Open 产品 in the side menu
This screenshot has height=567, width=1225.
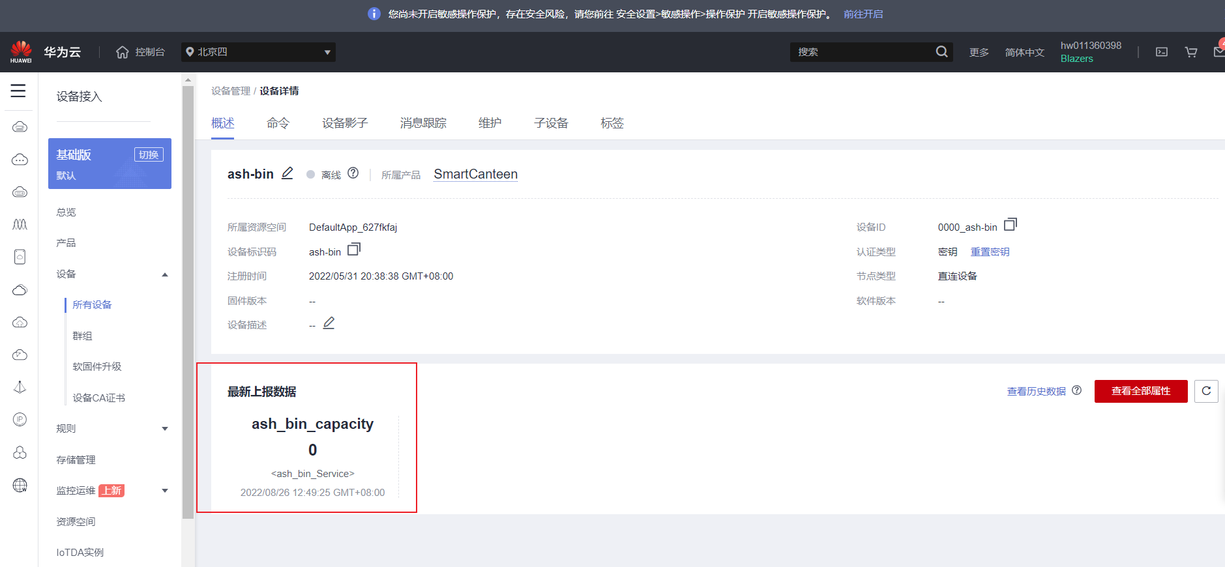coord(66,243)
